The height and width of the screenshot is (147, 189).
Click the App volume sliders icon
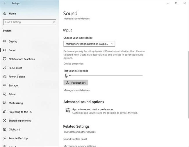[x=68, y=111]
